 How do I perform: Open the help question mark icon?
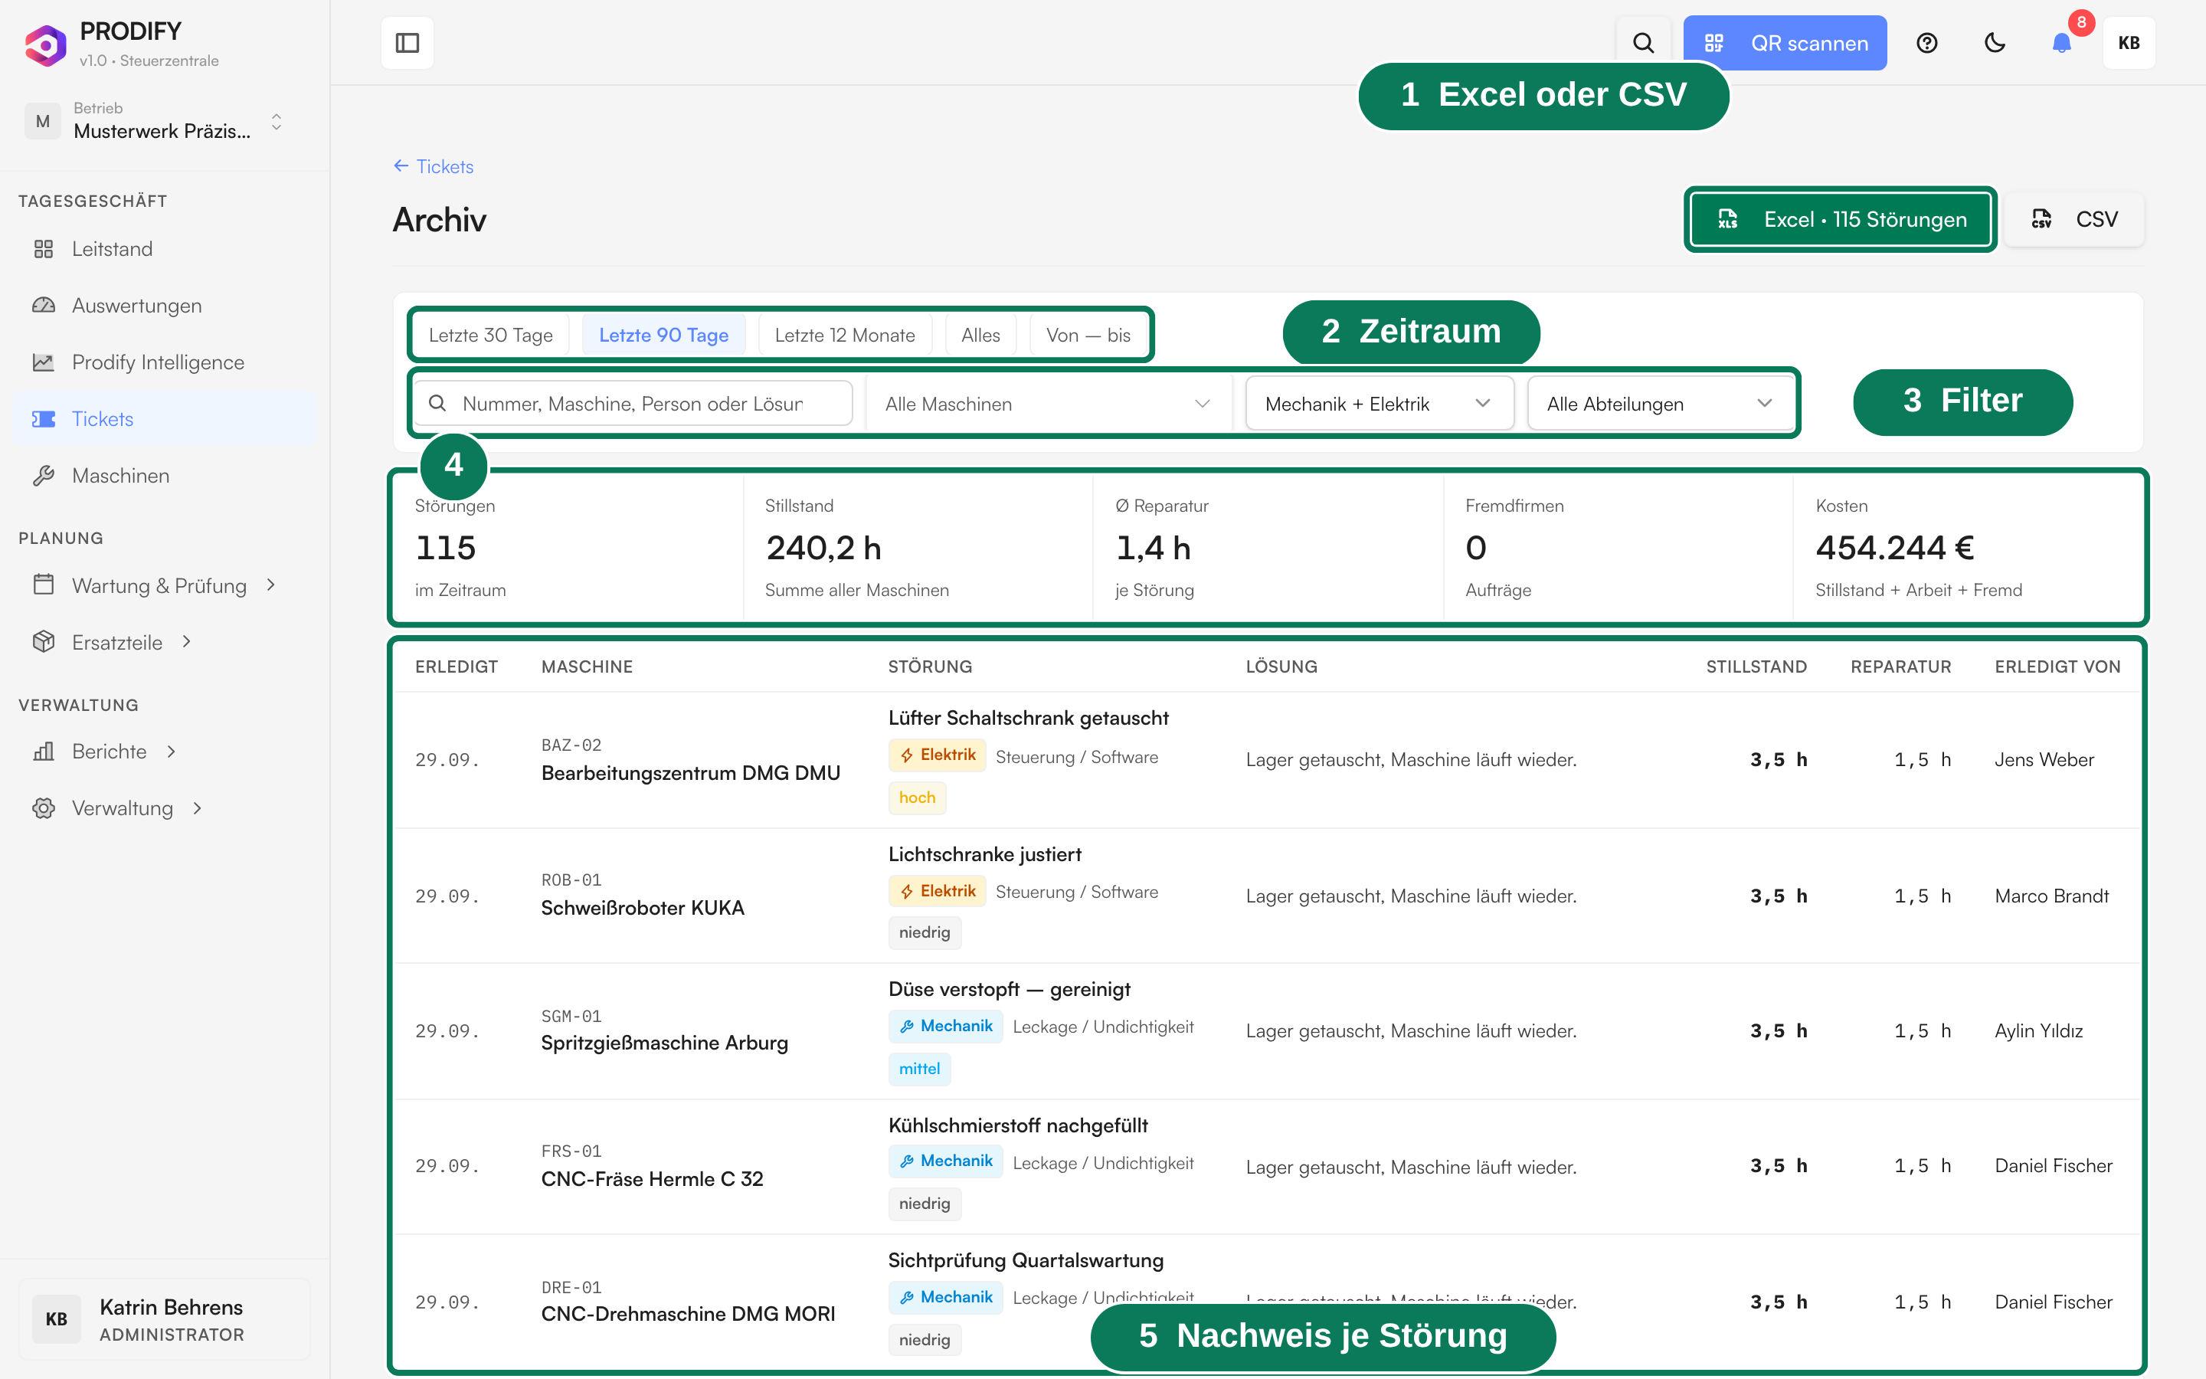pyautogui.click(x=1926, y=43)
